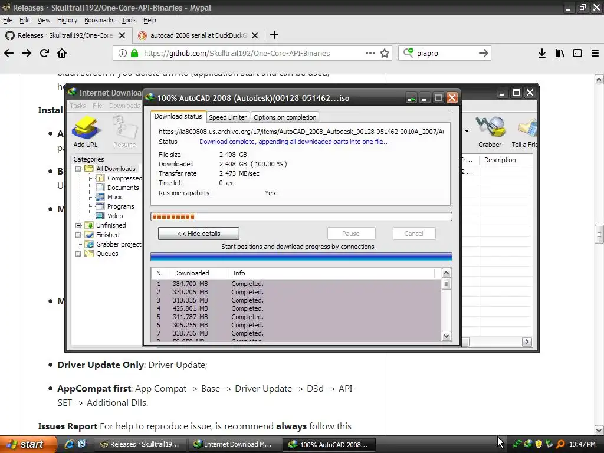Viewport: 604px width, 453px height.
Task: Click the Hide details button
Action: (x=199, y=234)
